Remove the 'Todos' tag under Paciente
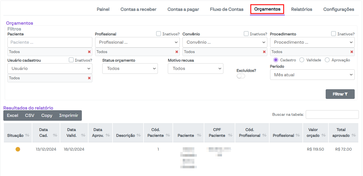This screenshot has height=176, width=363. pyautogui.click(x=89, y=52)
